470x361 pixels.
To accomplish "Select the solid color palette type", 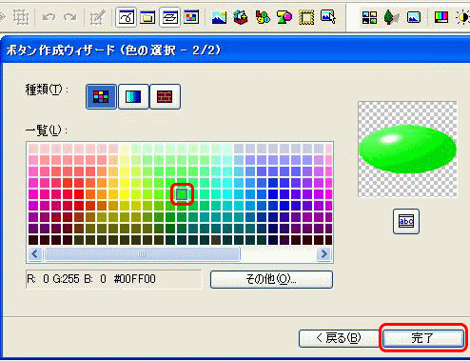I will coord(101,97).
